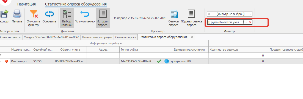Click Процент сеансов с ошиб column header
The image size is (303, 99).
coord(284,50)
